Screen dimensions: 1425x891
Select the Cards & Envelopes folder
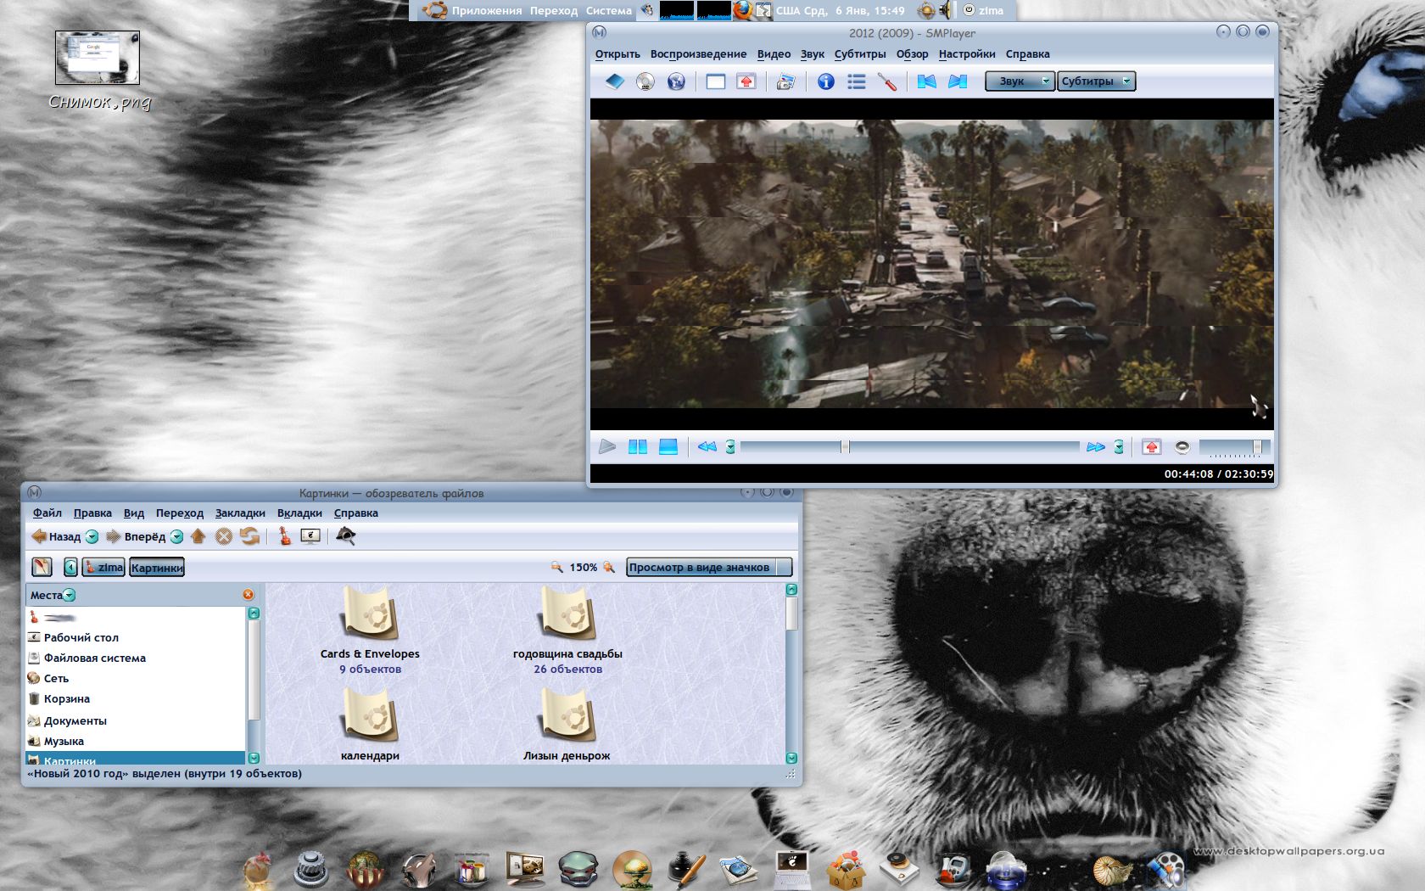(370, 630)
